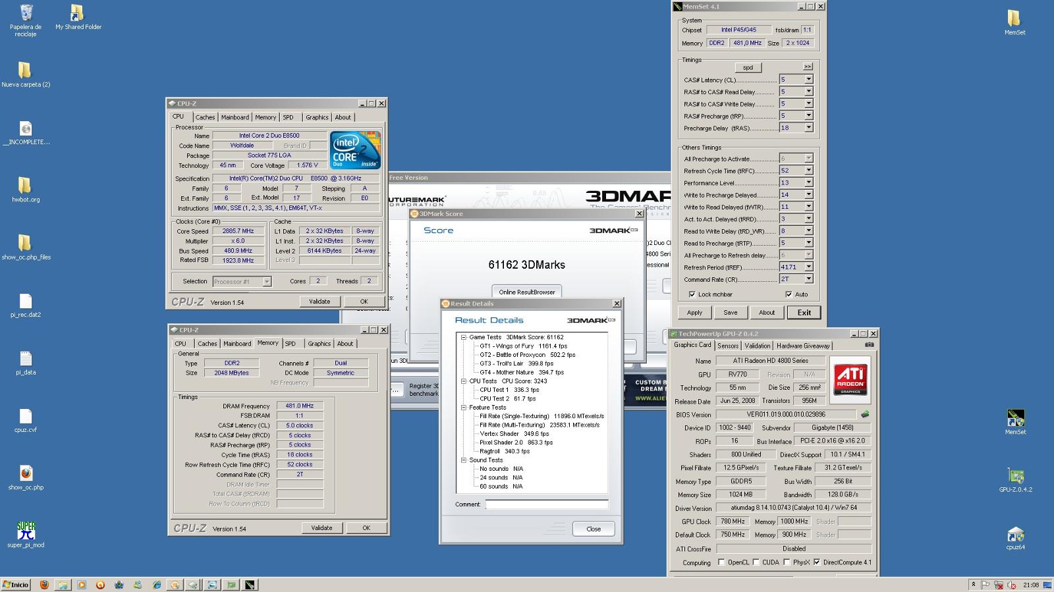Open Internet Explorer from the taskbar
This screenshot has width=1054, height=592.
(157, 585)
